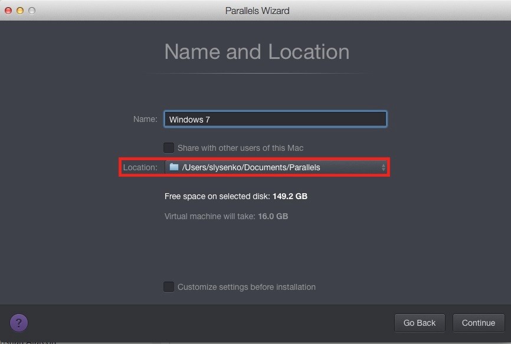Image resolution: width=511 pixels, height=344 pixels.
Task: Close the Parallels Wizard window
Action: tap(8, 11)
